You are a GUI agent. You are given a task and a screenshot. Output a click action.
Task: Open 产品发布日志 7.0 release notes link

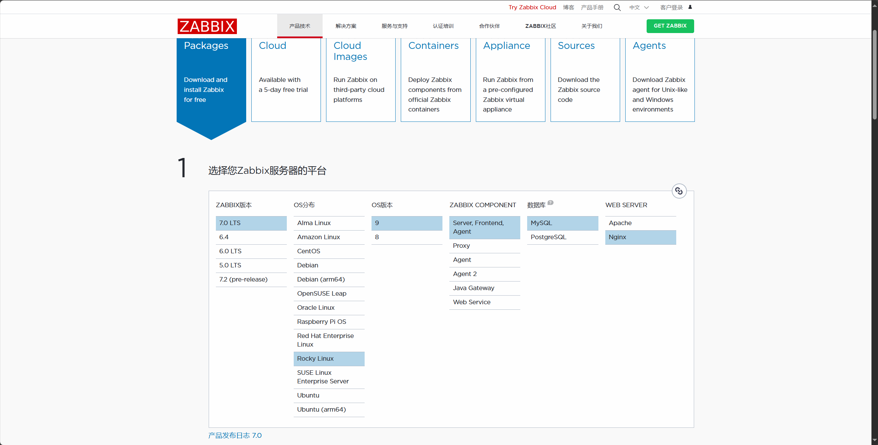coord(235,435)
